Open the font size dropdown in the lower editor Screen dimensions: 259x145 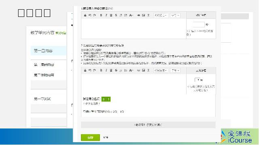[x=175, y=70]
